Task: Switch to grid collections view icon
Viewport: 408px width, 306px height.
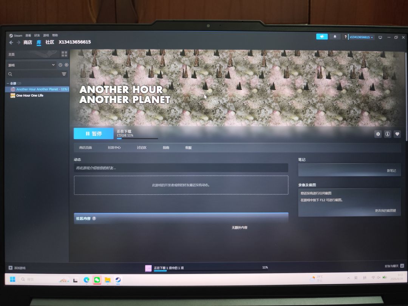Action: click(x=64, y=54)
